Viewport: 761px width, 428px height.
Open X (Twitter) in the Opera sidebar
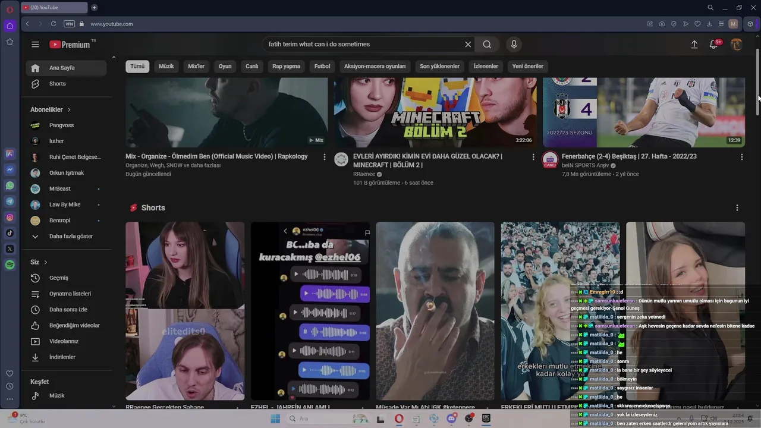pyautogui.click(x=10, y=249)
